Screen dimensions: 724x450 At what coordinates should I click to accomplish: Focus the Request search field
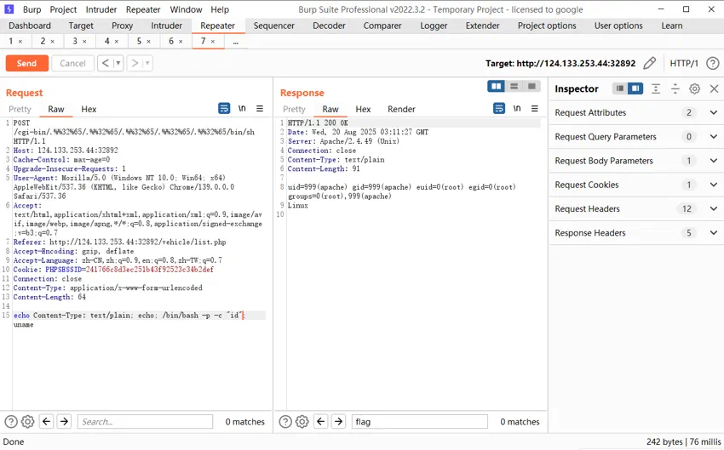pyautogui.click(x=145, y=421)
